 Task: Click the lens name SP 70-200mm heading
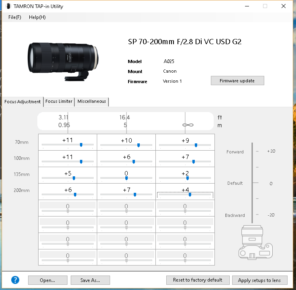point(185,42)
